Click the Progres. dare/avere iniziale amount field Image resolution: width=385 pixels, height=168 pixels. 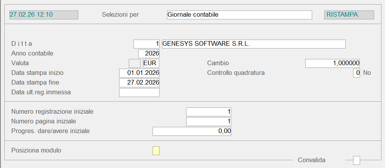(x=192, y=131)
